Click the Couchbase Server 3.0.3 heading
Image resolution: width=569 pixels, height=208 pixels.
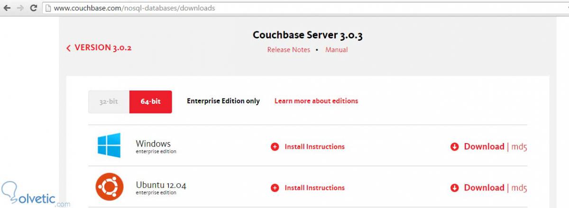click(x=308, y=35)
